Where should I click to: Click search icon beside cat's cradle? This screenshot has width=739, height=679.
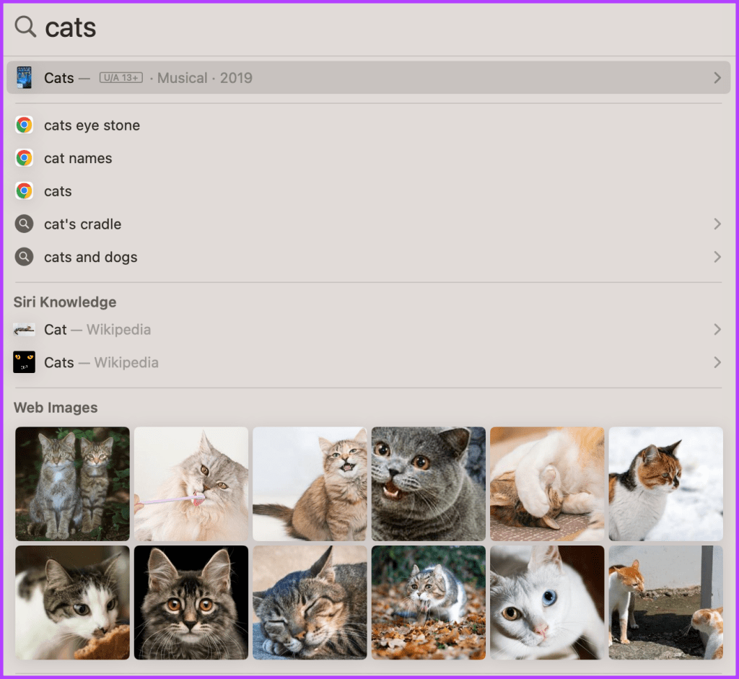(24, 224)
